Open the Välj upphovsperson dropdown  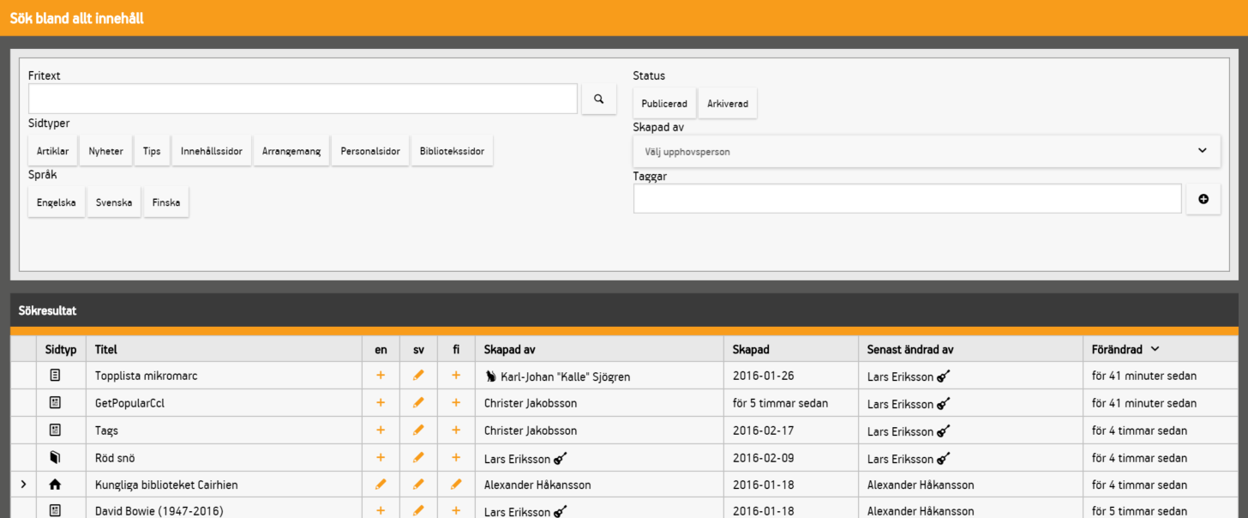click(x=927, y=151)
